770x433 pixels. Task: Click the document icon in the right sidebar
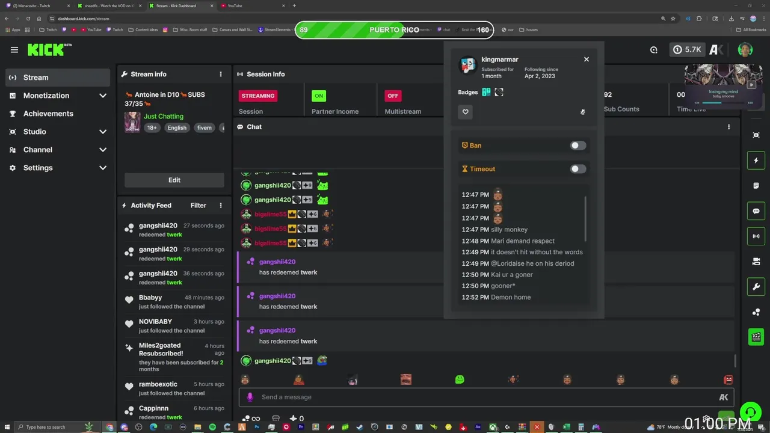click(756, 186)
